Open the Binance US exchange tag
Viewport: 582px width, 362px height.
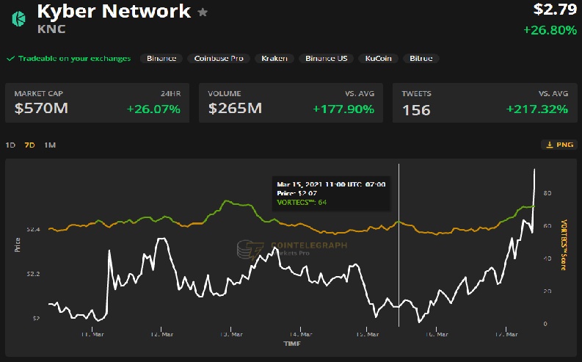[x=326, y=58]
